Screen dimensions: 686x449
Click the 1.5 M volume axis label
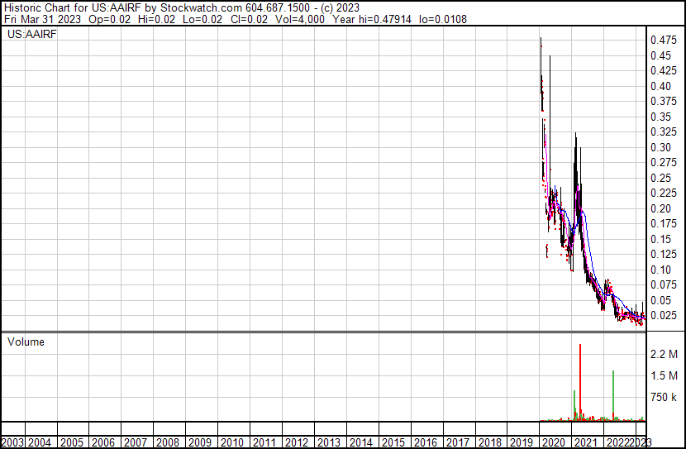point(663,375)
